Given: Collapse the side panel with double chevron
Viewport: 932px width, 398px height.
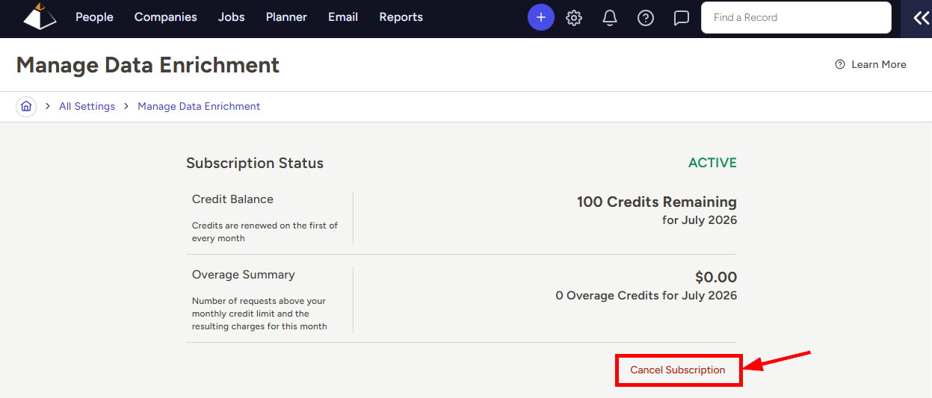Looking at the screenshot, I should point(921,18).
